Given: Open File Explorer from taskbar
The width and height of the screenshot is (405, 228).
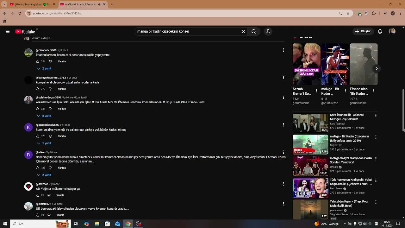Looking at the screenshot, I should (97, 224).
